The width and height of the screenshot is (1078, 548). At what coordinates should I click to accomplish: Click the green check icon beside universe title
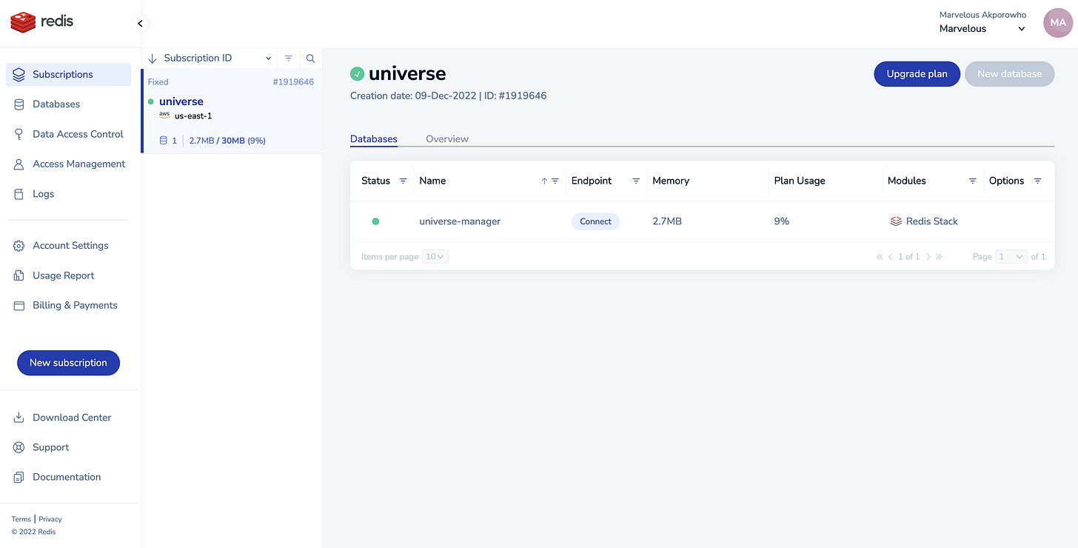(x=358, y=73)
